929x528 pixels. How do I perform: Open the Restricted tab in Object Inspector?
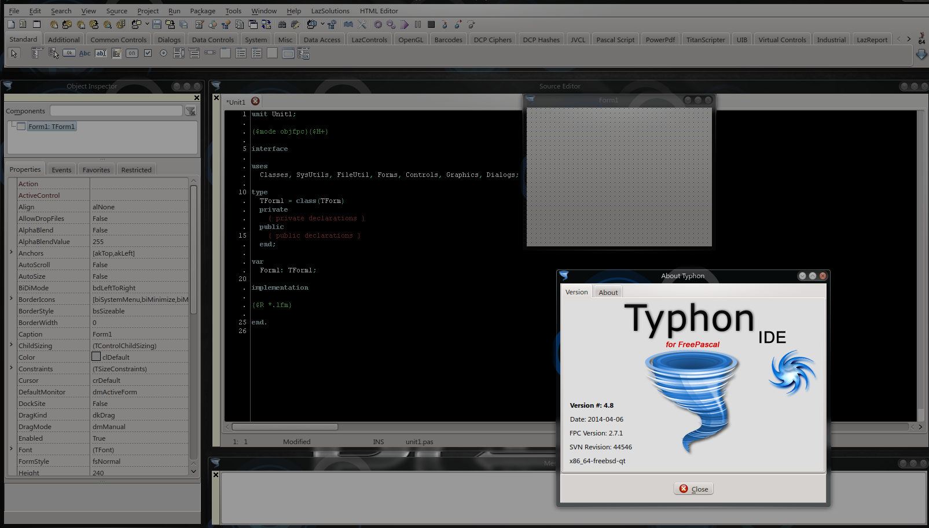coord(137,170)
